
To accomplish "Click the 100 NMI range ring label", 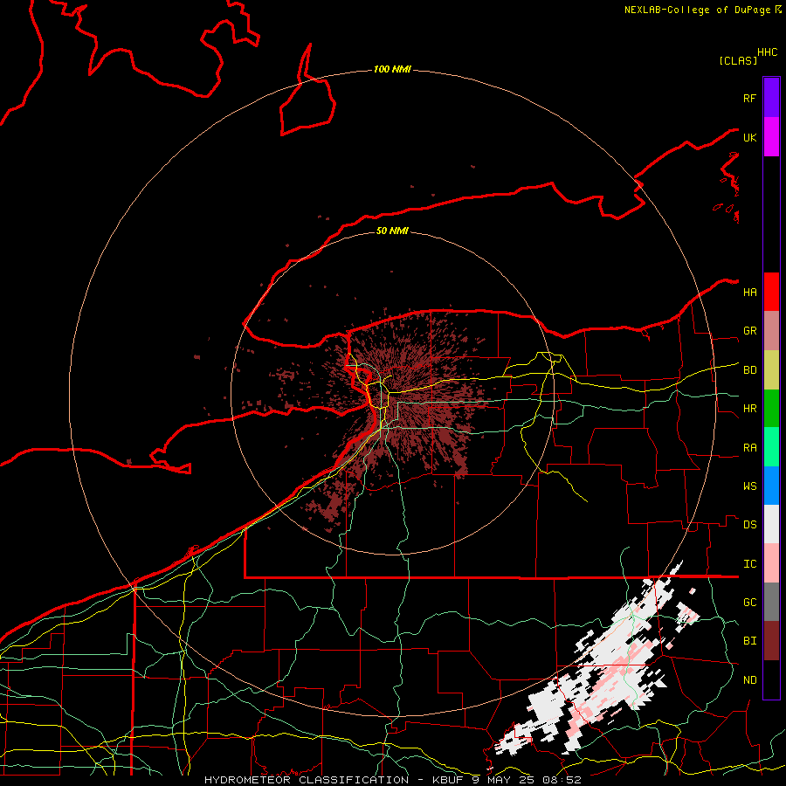I will (x=392, y=69).
